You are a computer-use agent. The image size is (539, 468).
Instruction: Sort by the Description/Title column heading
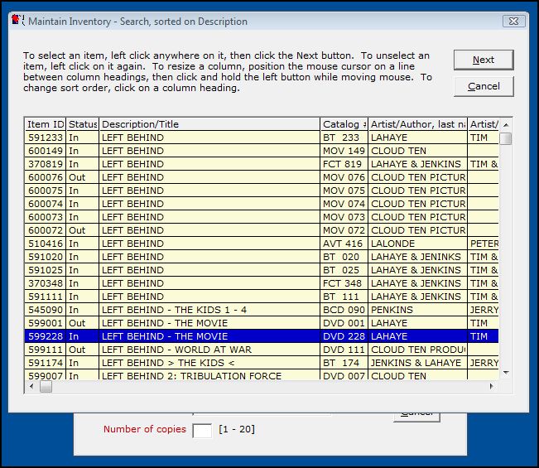click(209, 124)
